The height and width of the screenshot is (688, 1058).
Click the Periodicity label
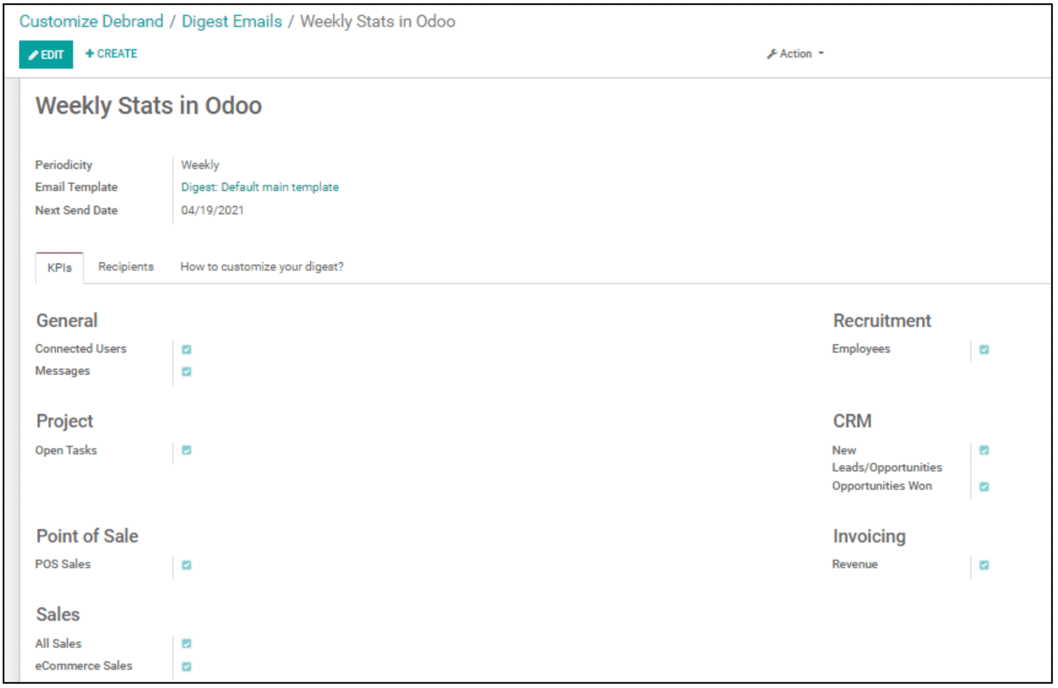[64, 165]
